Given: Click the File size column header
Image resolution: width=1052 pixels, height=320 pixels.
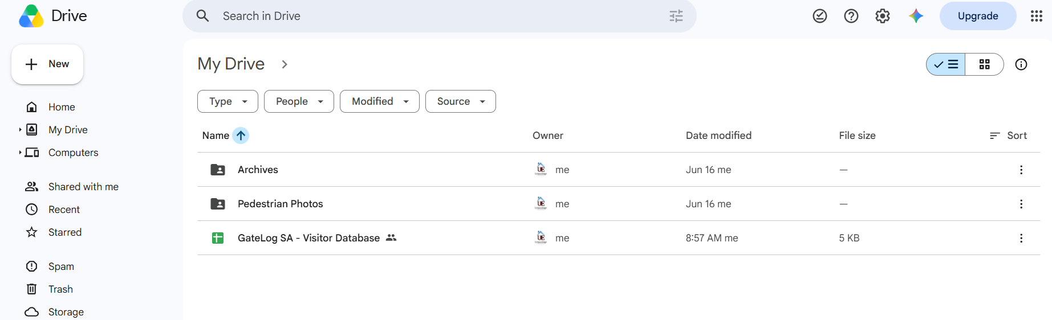Looking at the screenshot, I should pyautogui.click(x=857, y=136).
